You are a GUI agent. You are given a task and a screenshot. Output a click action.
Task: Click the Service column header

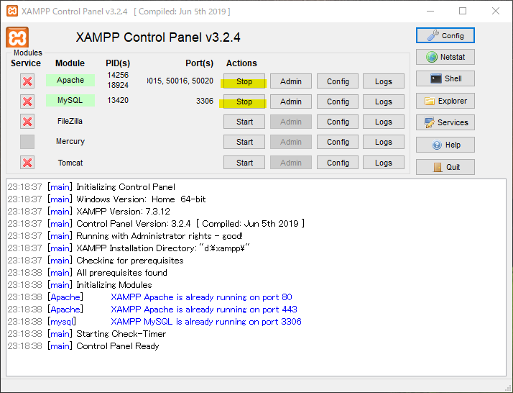(x=26, y=63)
